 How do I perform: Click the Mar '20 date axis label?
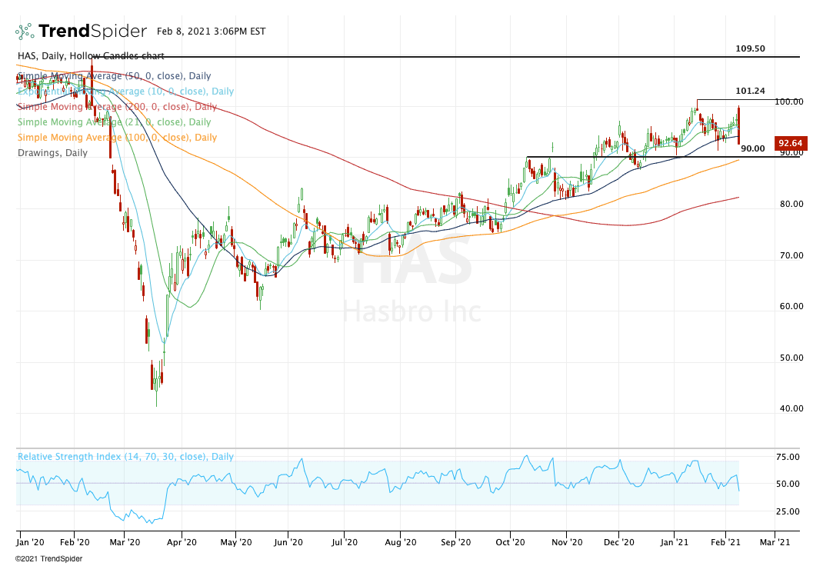(125, 542)
